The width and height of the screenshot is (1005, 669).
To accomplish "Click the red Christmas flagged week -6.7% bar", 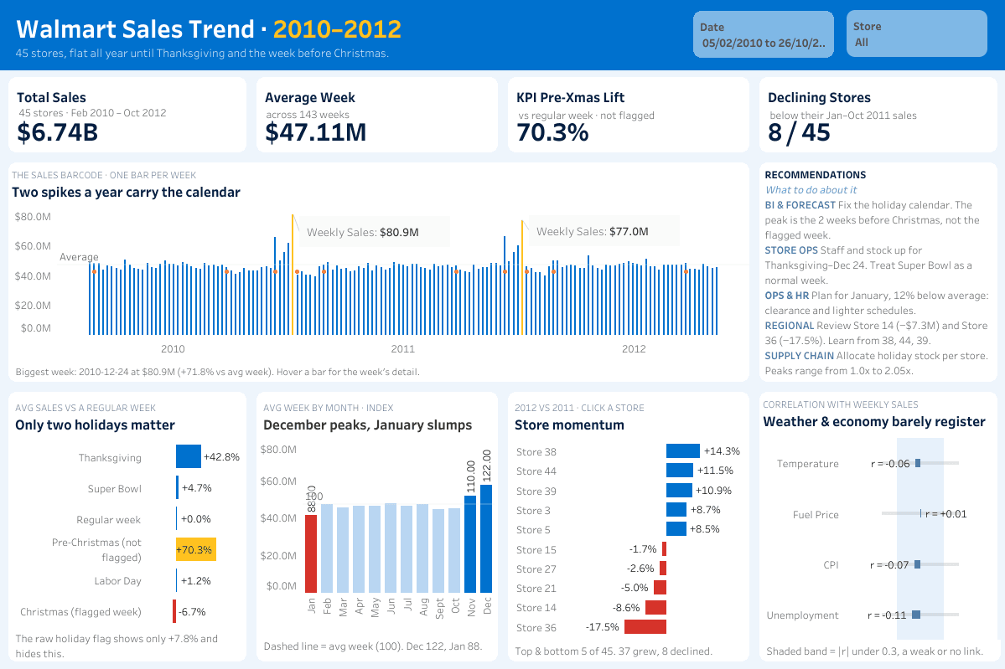I will pyautogui.click(x=174, y=611).
